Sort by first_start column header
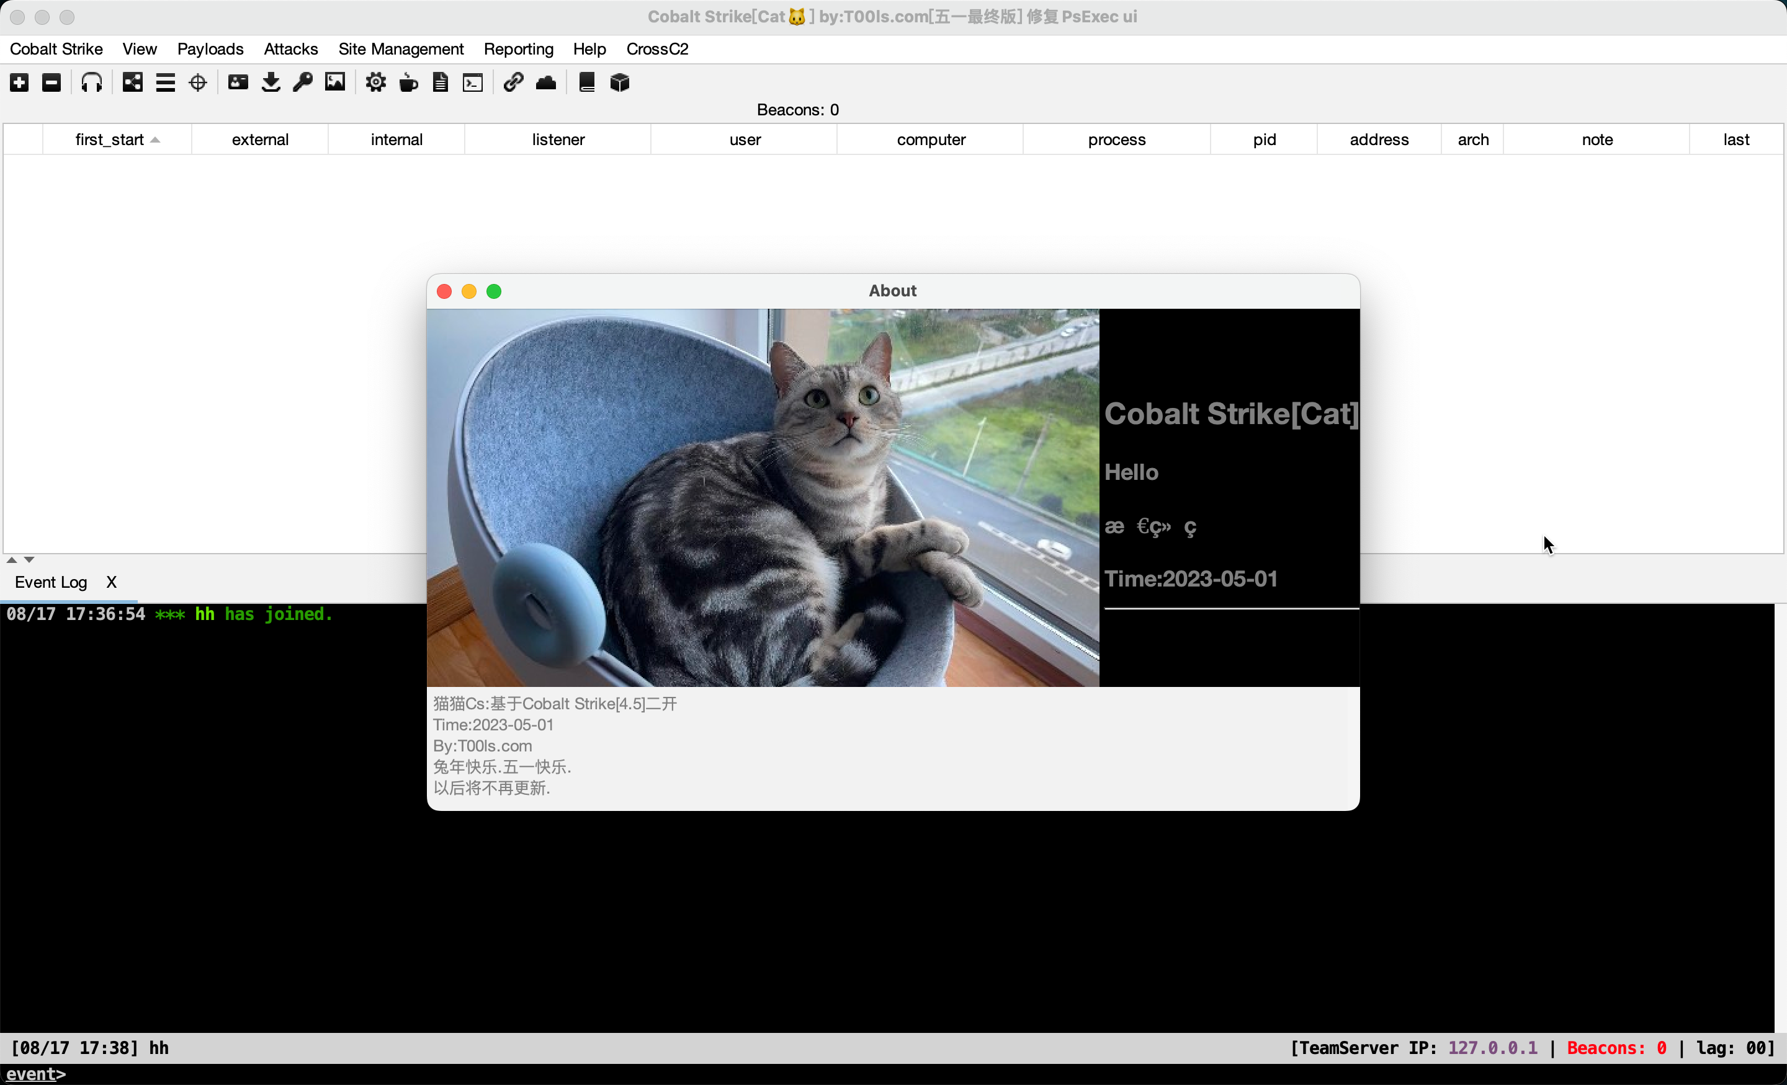 117,139
